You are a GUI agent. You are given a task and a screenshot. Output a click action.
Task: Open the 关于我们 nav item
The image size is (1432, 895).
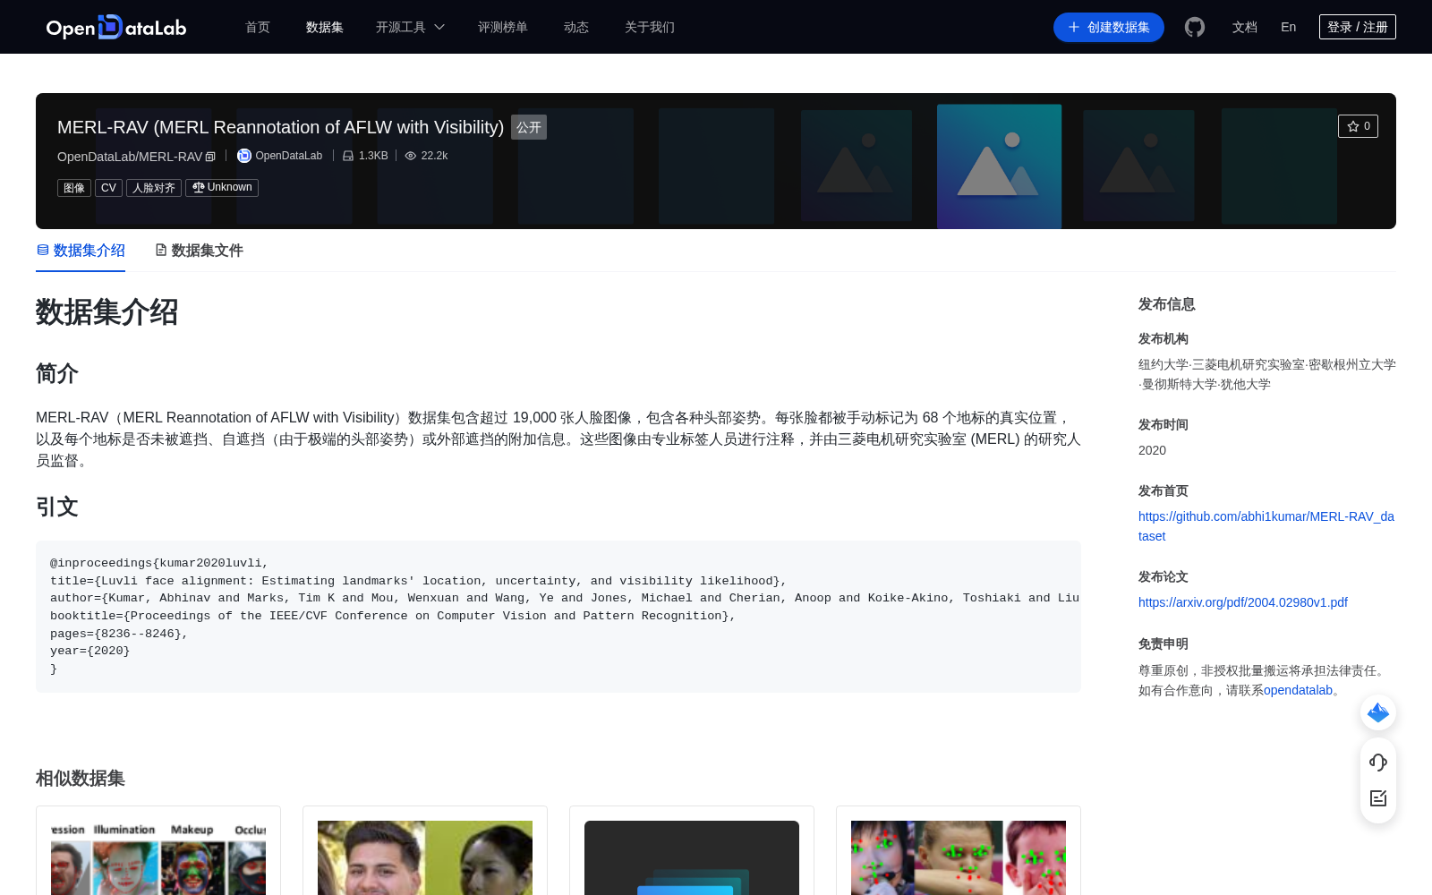(650, 27)
